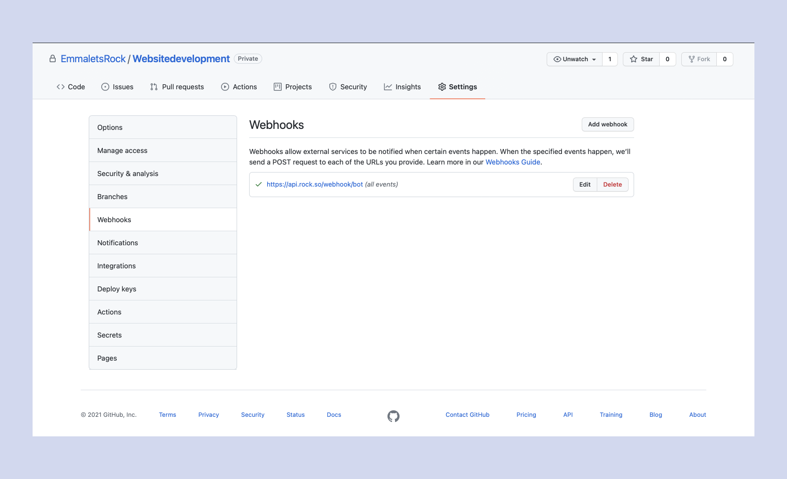Open the Pull requests tab

(177, 87)
